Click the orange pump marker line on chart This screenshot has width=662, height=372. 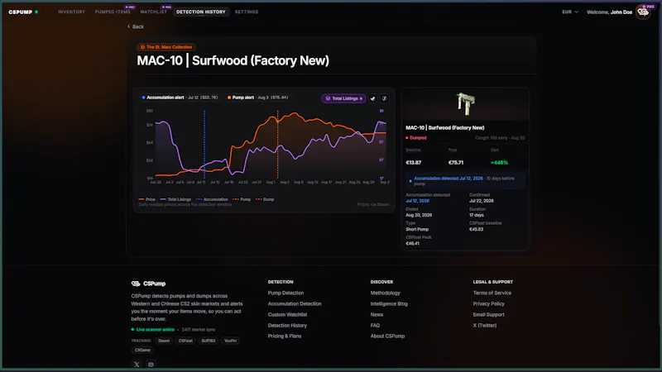278,144
